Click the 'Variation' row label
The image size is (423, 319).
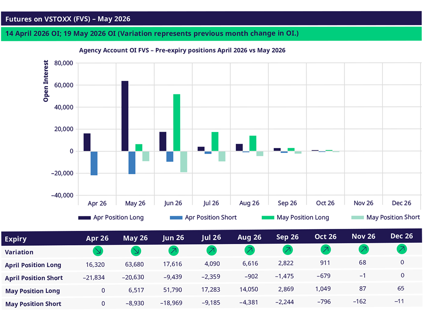[19, 252]
